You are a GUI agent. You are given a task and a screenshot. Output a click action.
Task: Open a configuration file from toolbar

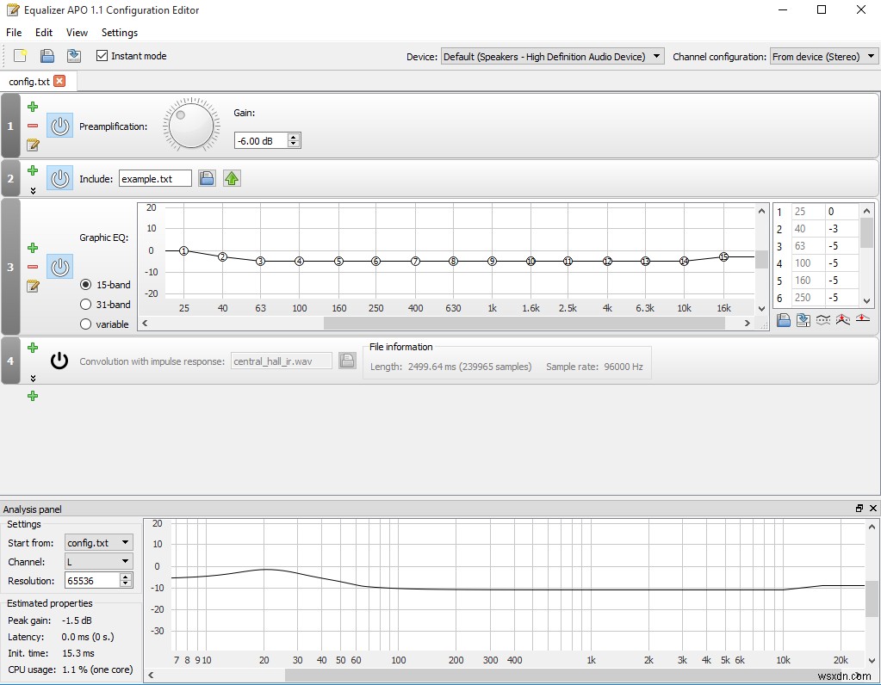(x=47, y=56)
